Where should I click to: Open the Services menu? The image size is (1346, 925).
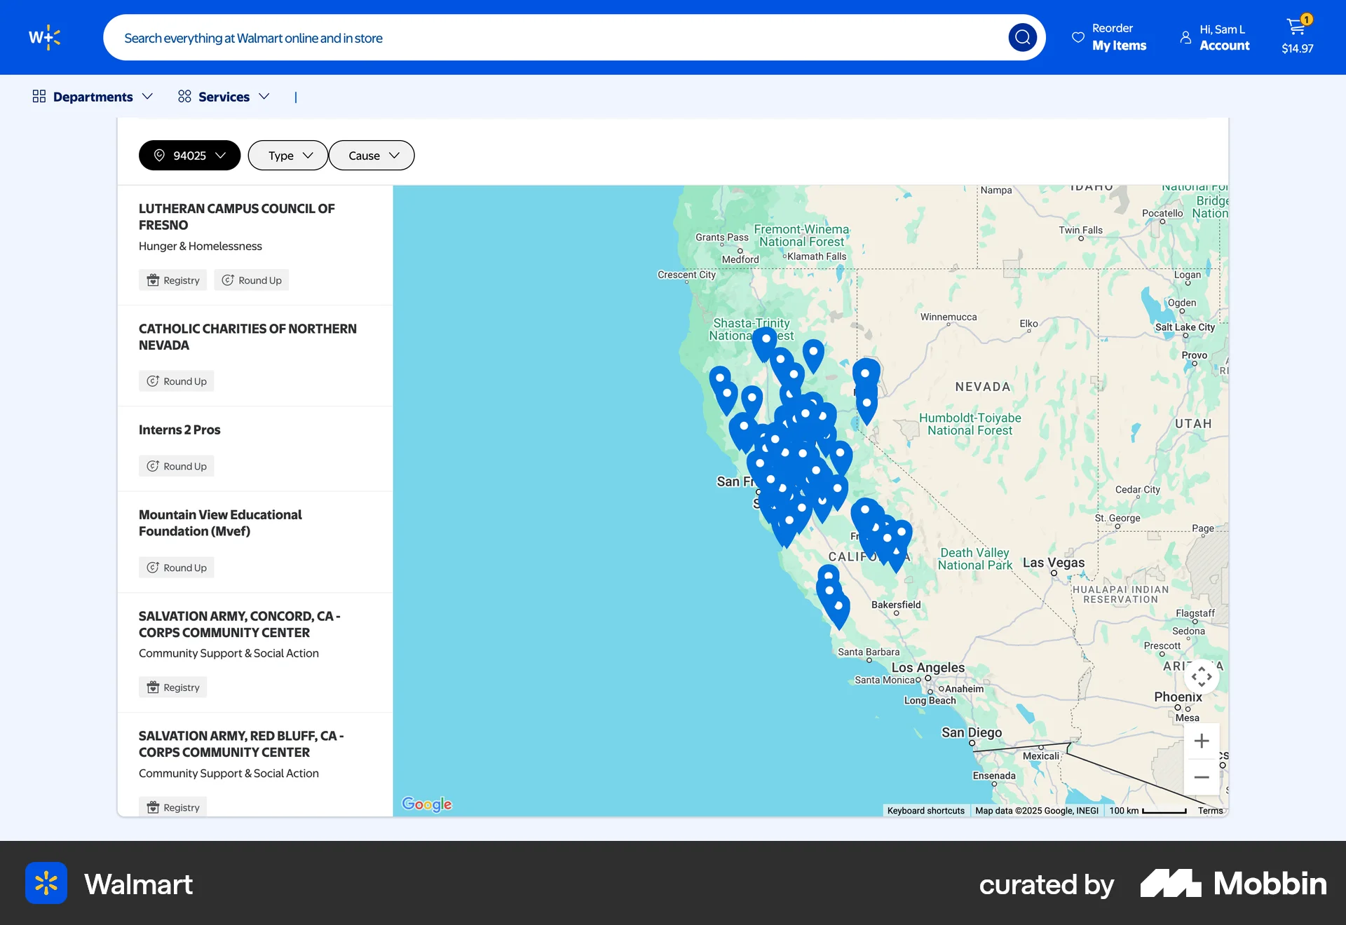[x=224, y=97]
